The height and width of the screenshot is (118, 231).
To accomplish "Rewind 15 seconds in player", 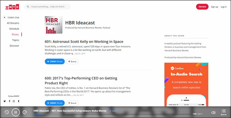I will coord(7,112).
